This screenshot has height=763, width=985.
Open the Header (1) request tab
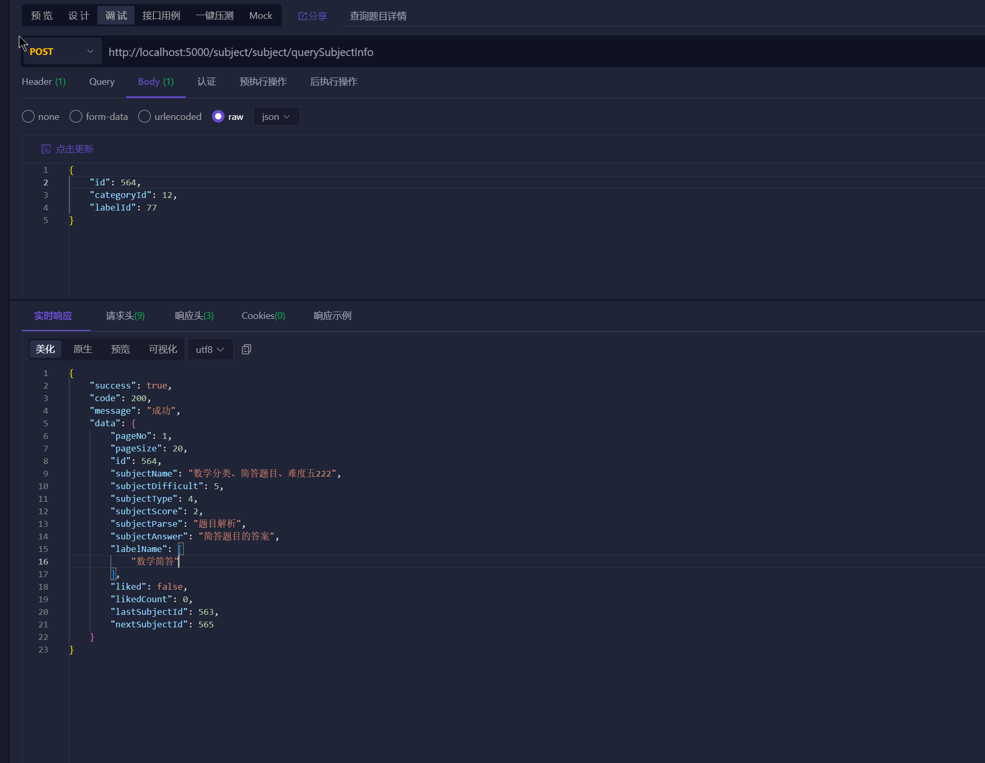pos(44,82)
